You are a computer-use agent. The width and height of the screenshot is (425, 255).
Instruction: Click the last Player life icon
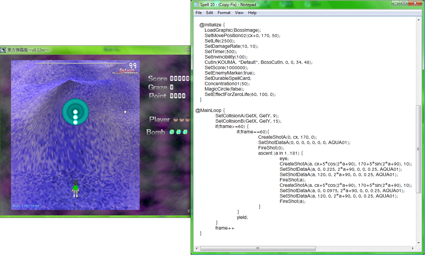(188, 119)
